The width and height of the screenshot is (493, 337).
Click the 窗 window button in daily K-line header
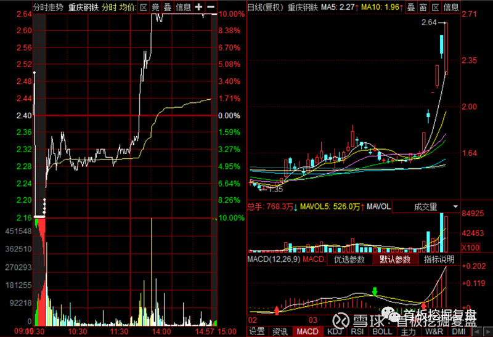[x=423, y=7]
